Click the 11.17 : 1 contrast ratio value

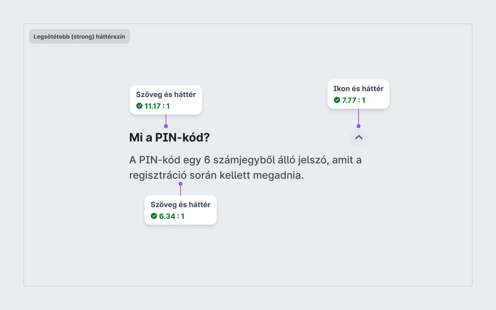point(157,106)
